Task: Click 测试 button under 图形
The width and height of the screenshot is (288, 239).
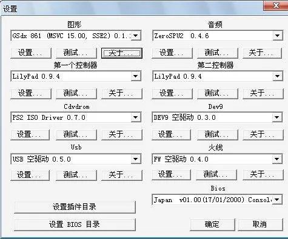Action: [76, 53]
